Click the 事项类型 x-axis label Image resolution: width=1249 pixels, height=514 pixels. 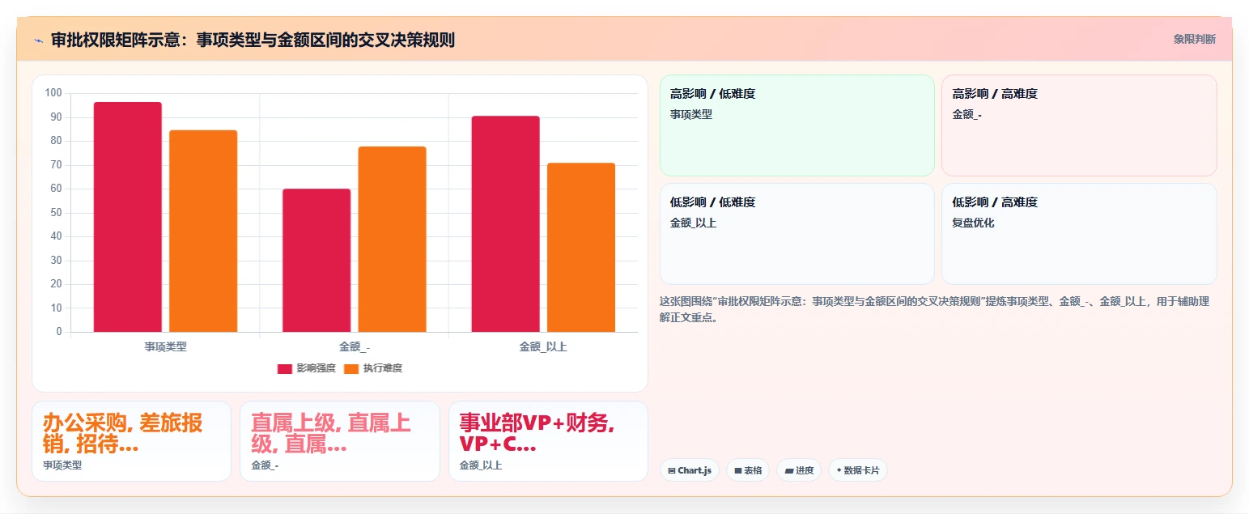point(165,346)
